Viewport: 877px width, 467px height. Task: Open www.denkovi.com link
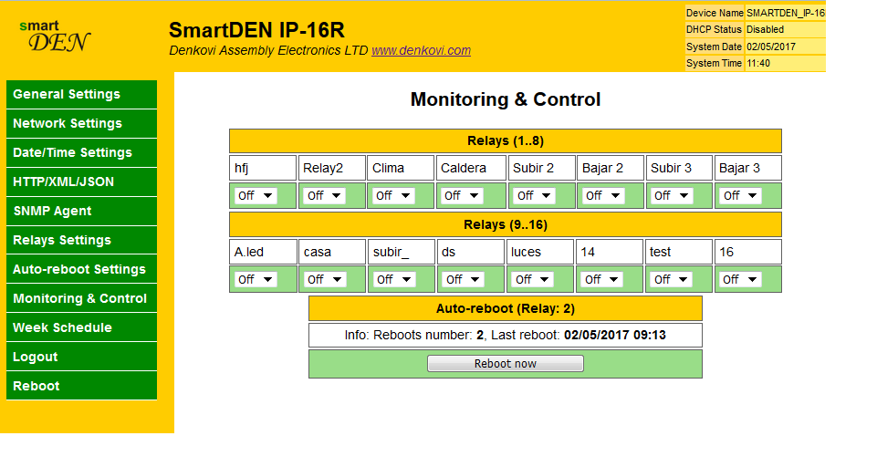(x=422, y=50)
